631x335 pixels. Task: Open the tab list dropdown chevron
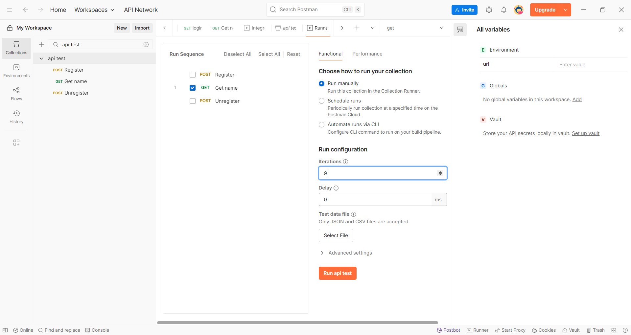pos(373,28)
